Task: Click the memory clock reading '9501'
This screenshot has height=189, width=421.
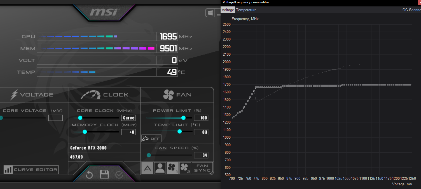Action: [168, 48]
